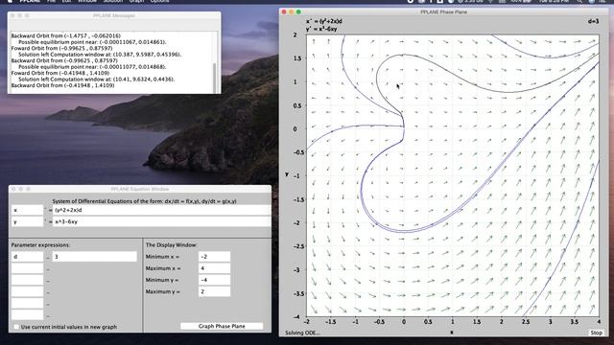Open the Window menu in menu bar
The height and width of the screenshot is (345, 614).
point(87,1)
